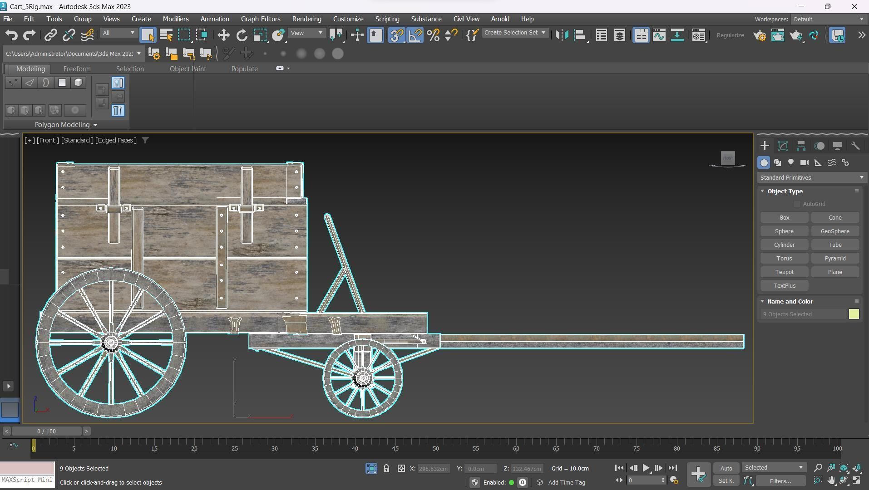
Task: Click the yellow object color swatch
Action: coord(854,314)
